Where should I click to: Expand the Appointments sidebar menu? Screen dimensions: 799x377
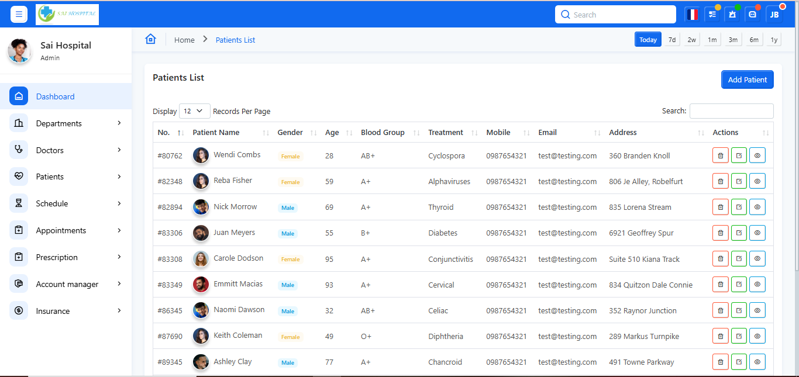67,230
